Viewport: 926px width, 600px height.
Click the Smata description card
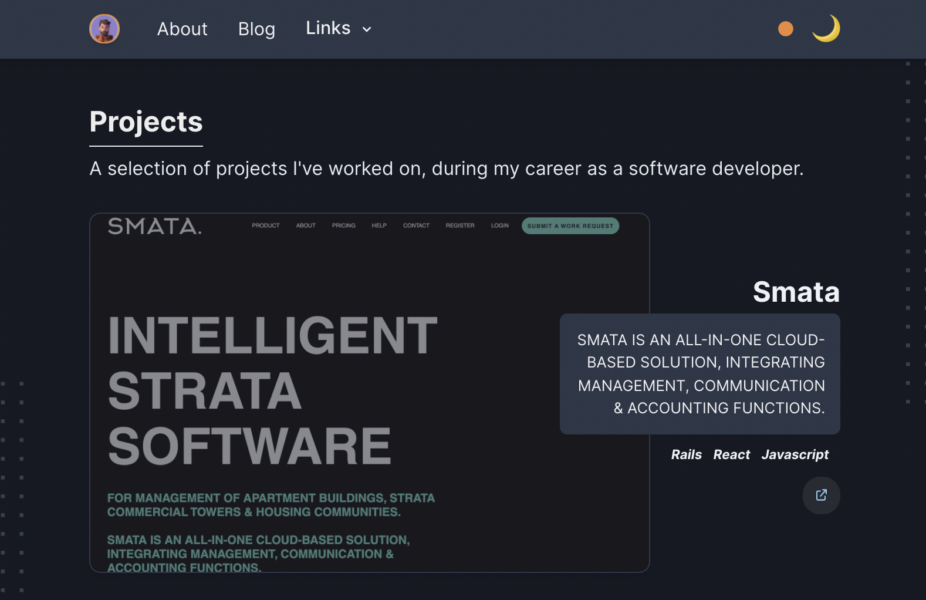pyautogui.click(x=699, y=374)
